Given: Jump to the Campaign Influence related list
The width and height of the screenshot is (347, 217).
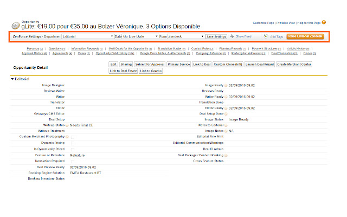Looking at the screenshot, I should [211, 53].
